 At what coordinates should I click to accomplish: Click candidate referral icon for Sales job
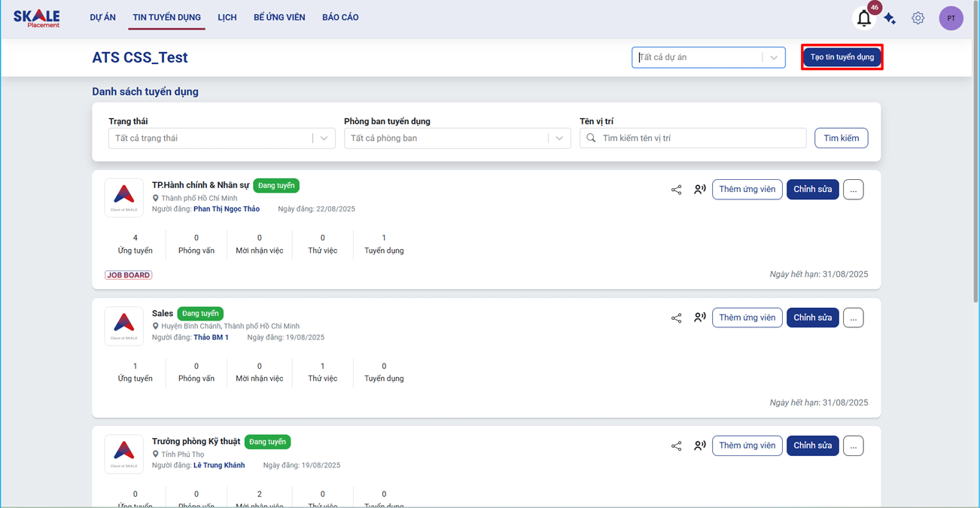click(x=700, y=318)
